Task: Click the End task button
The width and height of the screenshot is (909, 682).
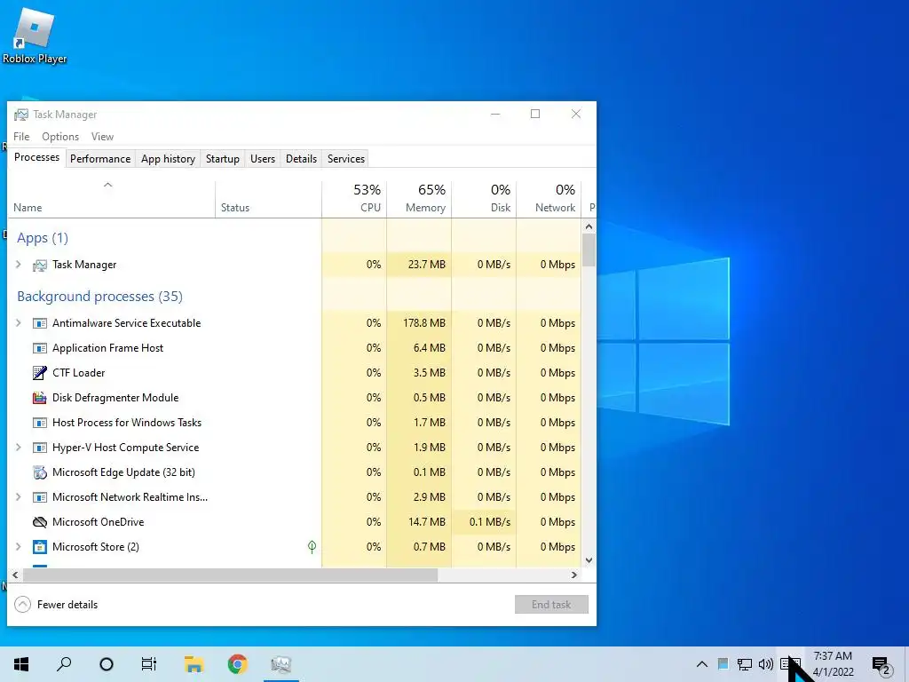Action: [x=551, y=604]
